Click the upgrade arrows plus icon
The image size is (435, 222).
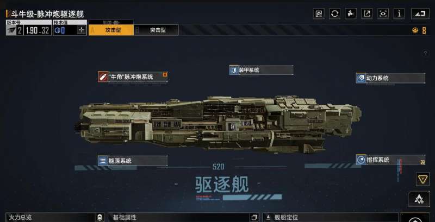click(x=419, y=199)
